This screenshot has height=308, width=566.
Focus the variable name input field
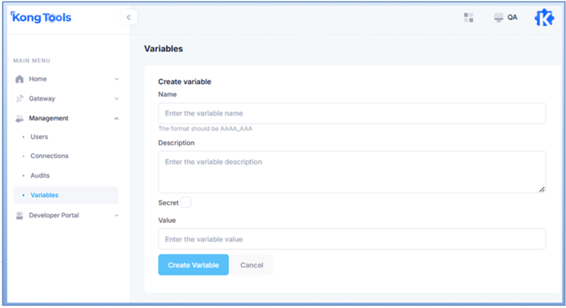[352, 113]
